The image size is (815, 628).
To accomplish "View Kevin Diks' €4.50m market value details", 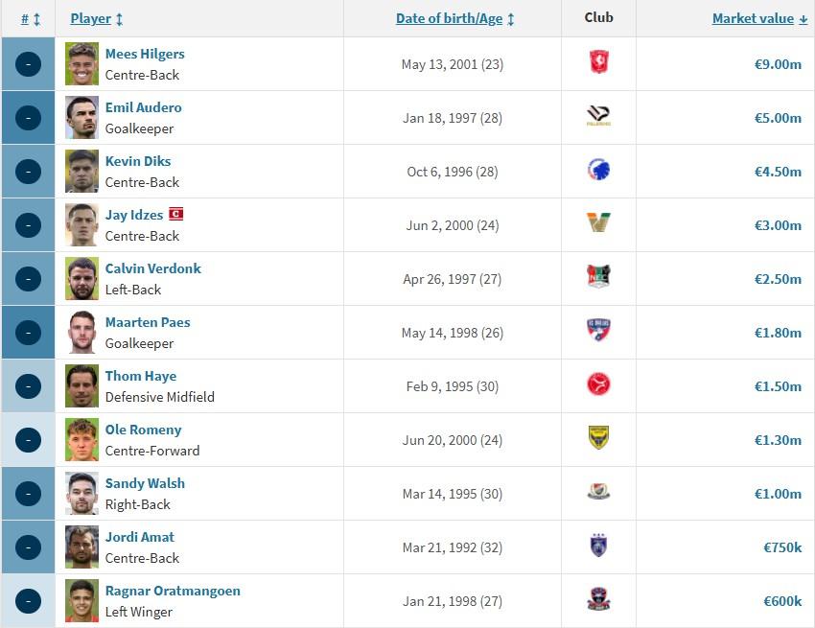I will tap(779, 172).
